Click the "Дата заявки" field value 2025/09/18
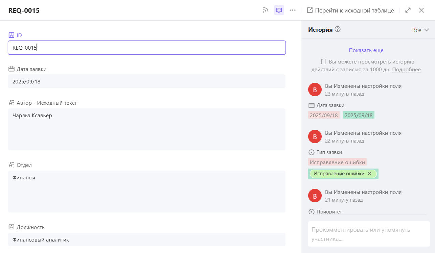This screenshot has height=253, width=435. [147, 81]
